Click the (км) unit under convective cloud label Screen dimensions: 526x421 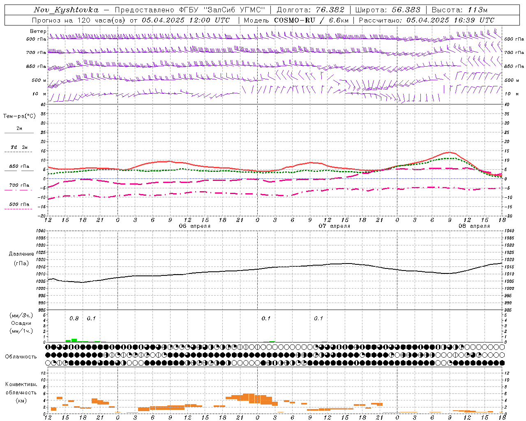(21, 400)
